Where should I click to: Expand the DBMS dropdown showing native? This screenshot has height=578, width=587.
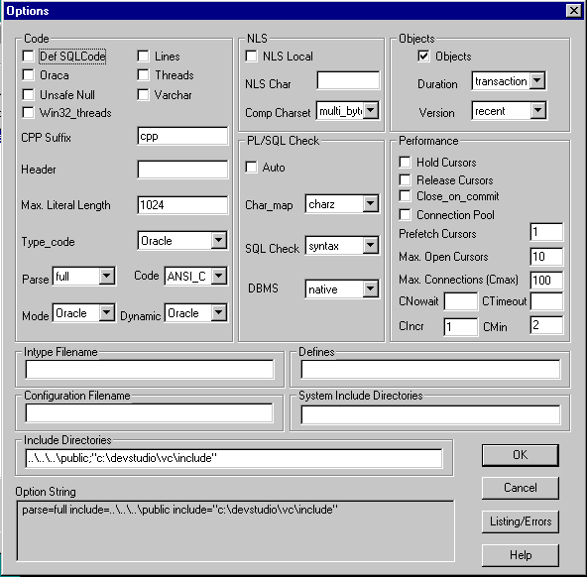[371, 289]
